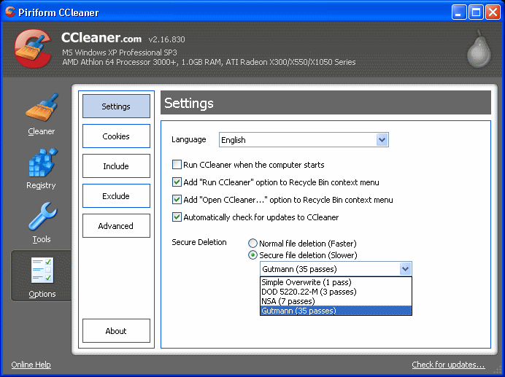This screenshot has width=505, height=377.
Task: Choose highlighted Gutmann (35 passes) list option
Action: click(336, 311)
